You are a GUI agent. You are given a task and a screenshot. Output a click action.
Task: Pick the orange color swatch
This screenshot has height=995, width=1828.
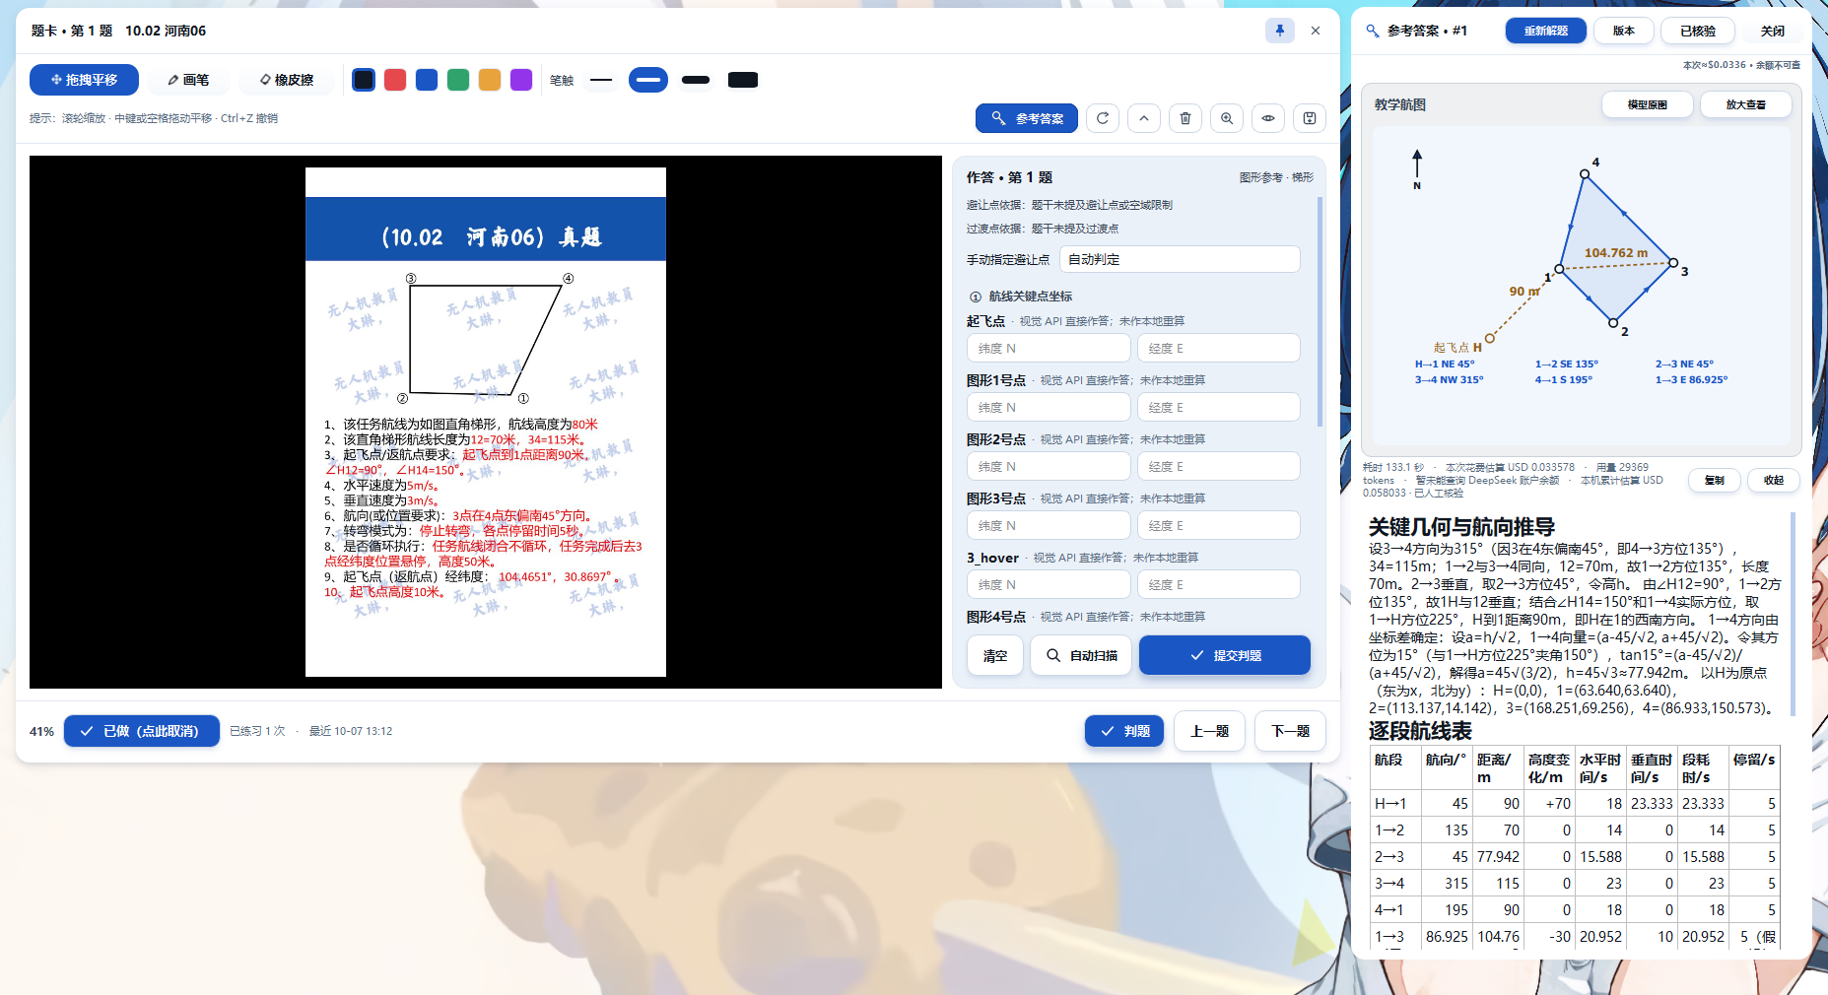pyautogui.click(x=490, y=80)
